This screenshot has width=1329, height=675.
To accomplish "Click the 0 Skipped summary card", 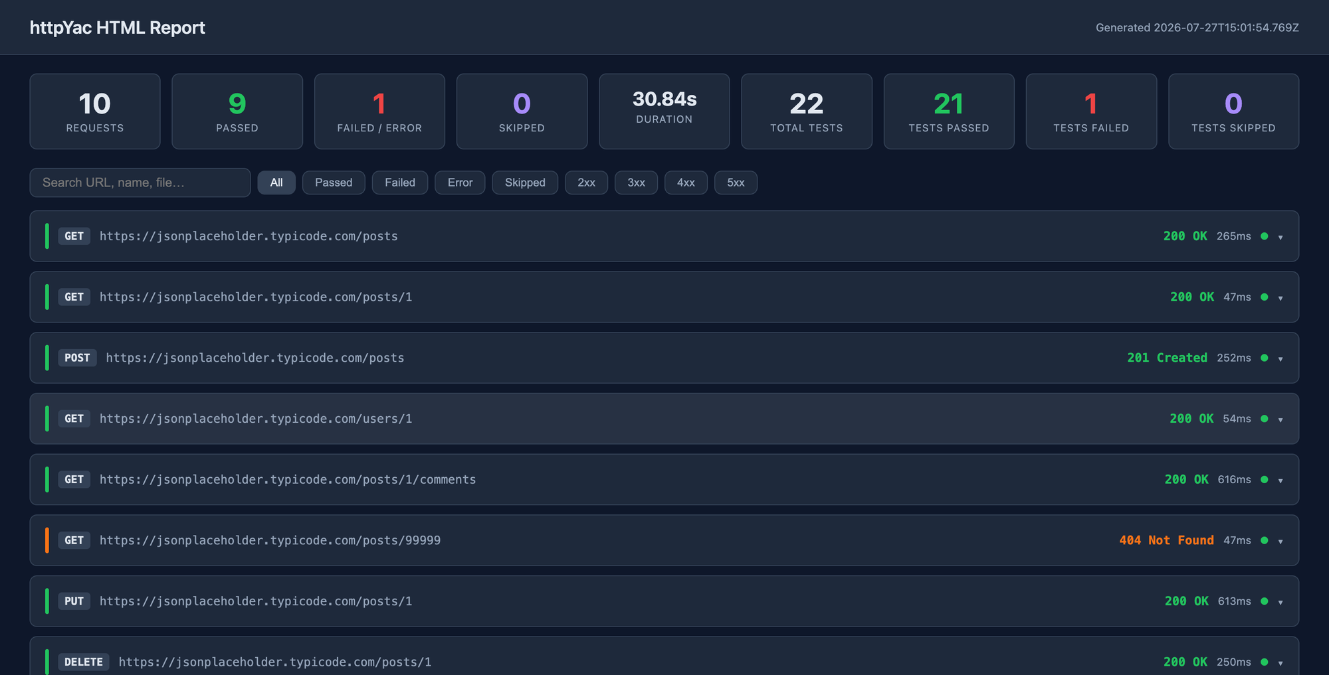I will (x=522, y=112).
